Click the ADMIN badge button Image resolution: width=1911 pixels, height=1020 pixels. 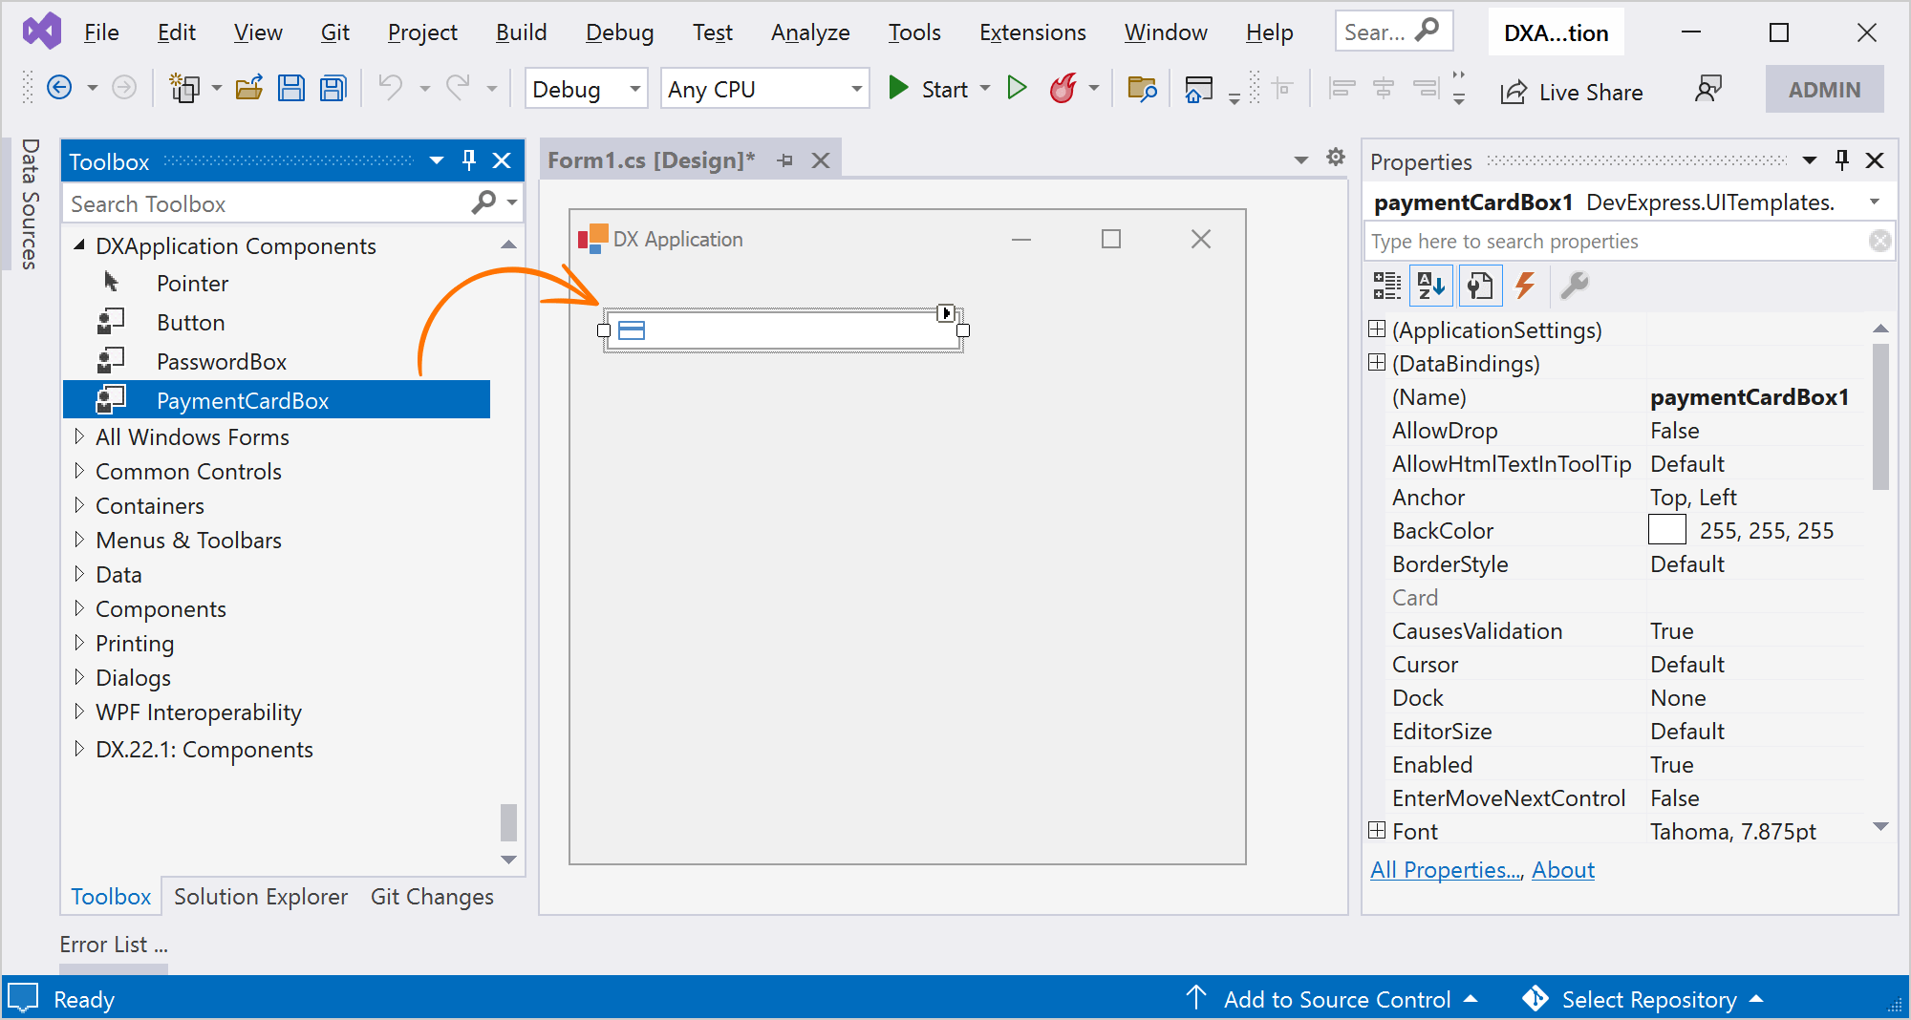1824,90
